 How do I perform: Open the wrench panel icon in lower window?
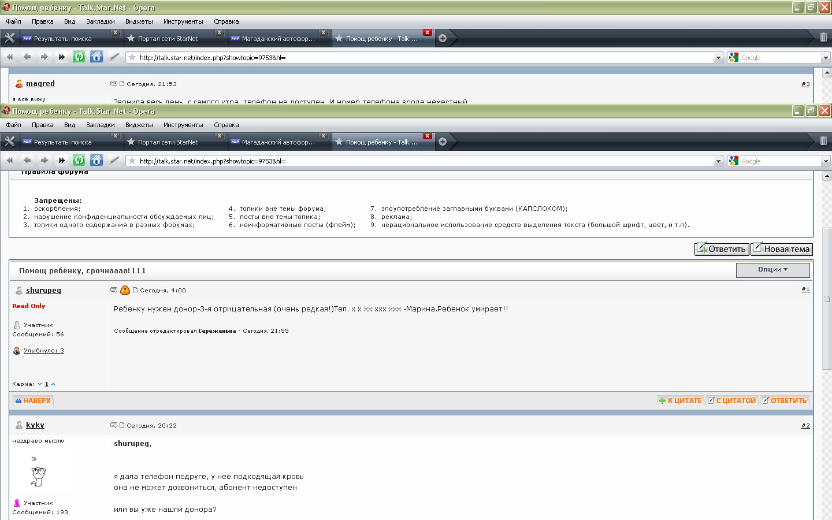pos(10,142)
